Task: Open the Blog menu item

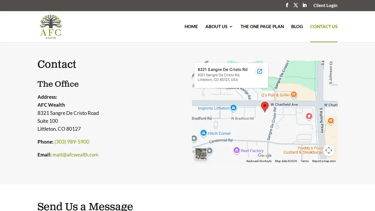Action: point(297,26)
